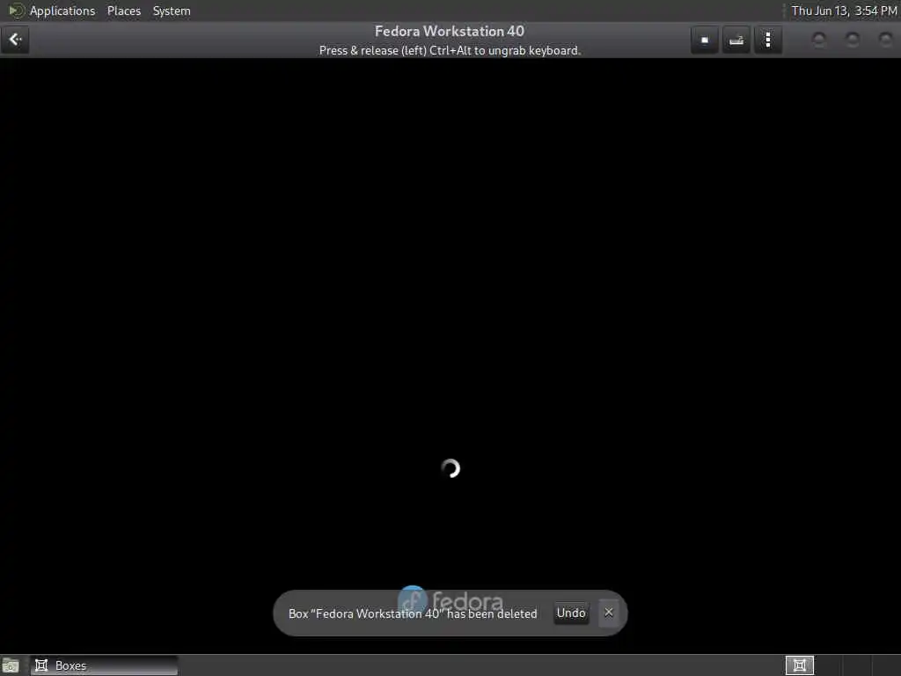
Task: Click the workspace switcher with Boxes icon
Action: pyautogui.click(x=799, y=665)
